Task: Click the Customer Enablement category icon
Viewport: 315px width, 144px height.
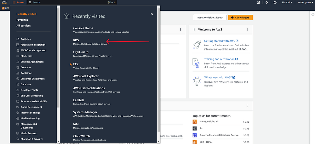Action: point(18,79)
